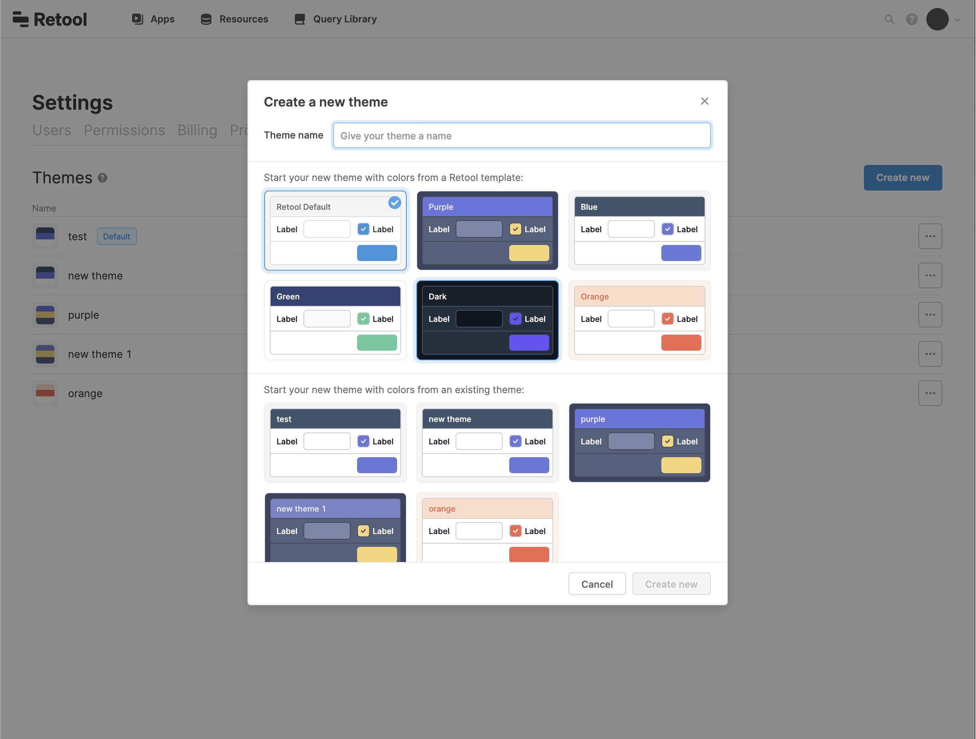Click the blue Create new button beside Themes
The width and height of the screenshot is (976, 739).
tap(902, 177)
